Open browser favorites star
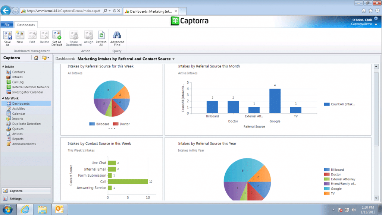Screen dimensions: 382x215 (x=370, y=10)
